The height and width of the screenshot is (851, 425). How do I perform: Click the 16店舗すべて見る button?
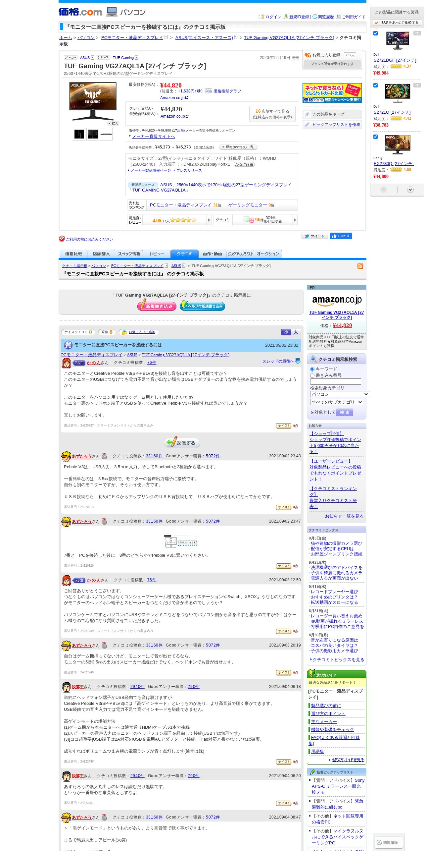(x=272, y=114)
